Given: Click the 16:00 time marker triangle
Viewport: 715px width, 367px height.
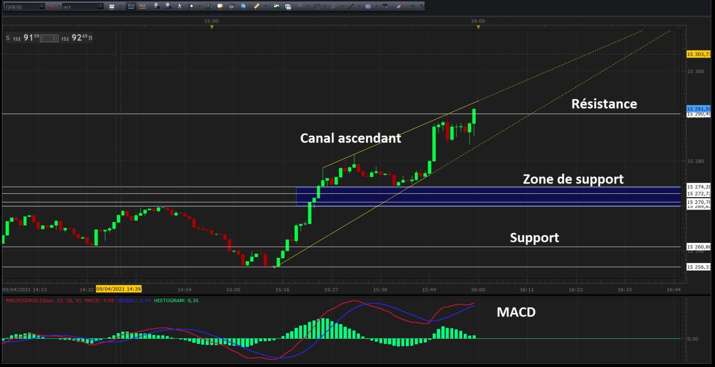Looking at the screenshot, I should pos(478,27).
